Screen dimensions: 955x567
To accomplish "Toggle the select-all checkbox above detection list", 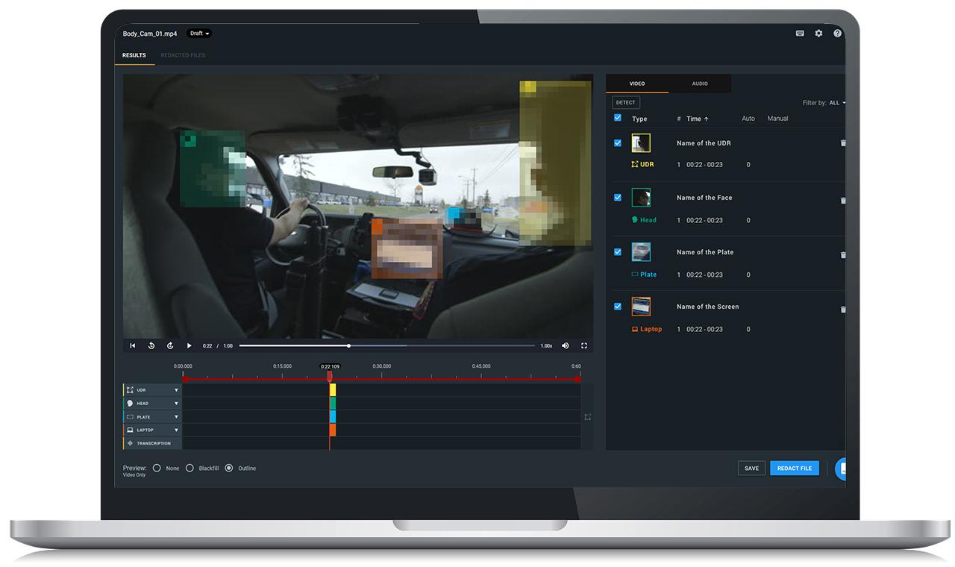I will click(x=617, y=118).
